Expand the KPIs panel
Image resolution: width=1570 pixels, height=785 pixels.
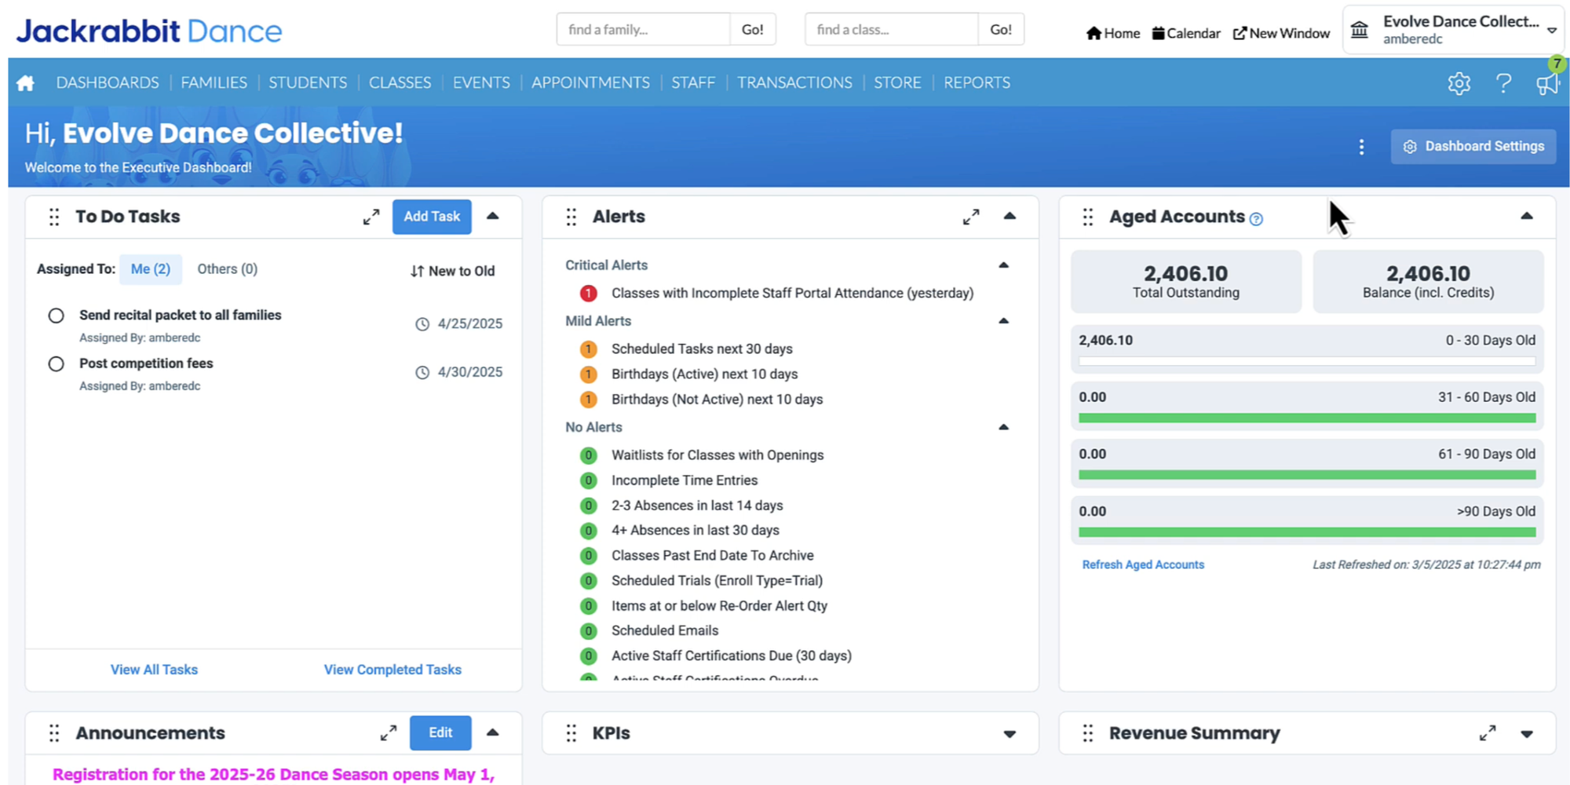[1010, 732]
